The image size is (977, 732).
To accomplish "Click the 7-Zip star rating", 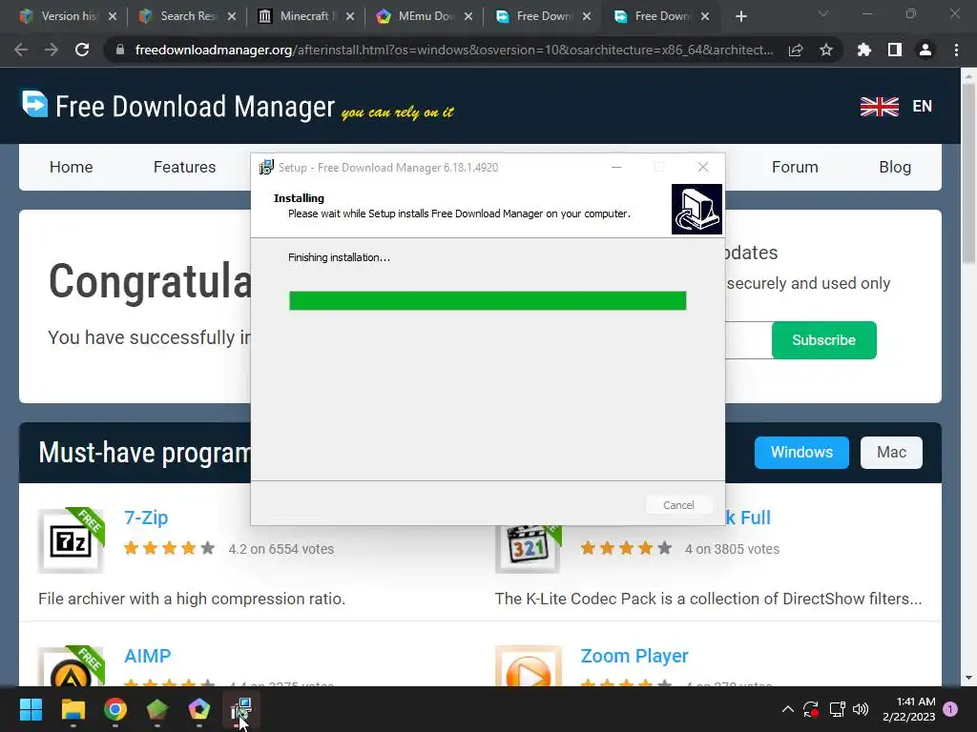I will click(170, 548).
